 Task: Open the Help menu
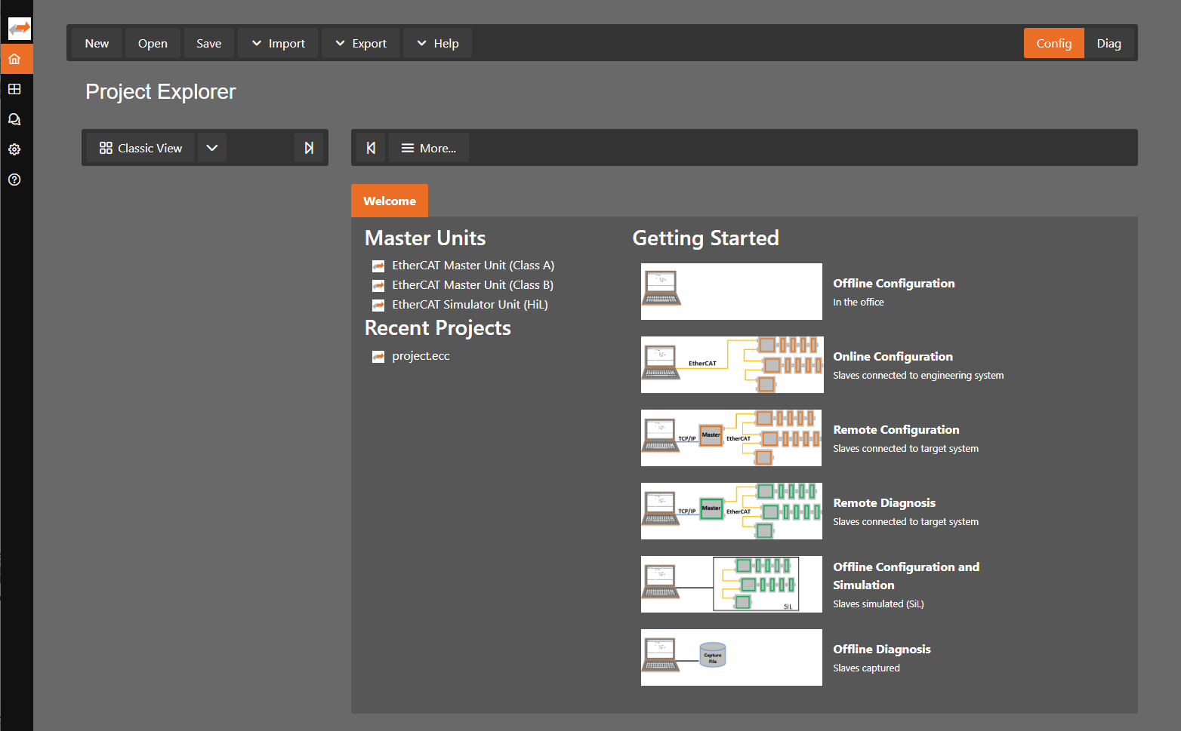pyautogui.click(x=438, y=44)
